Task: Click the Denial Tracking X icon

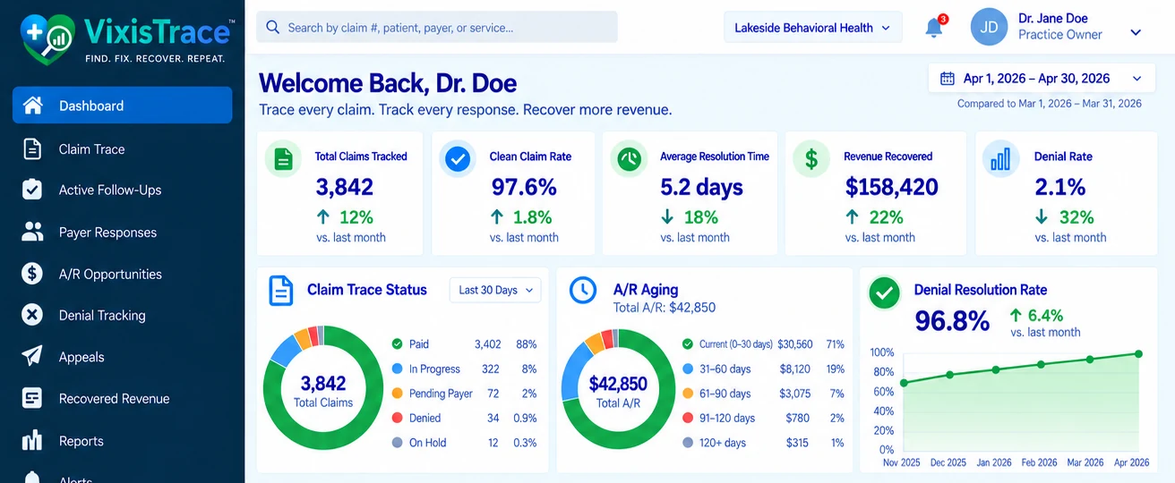Action: pyautogui.click(x=32, y=315)
